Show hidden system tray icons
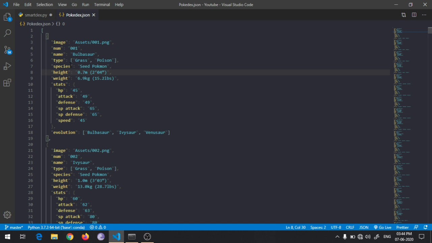This screenshot has width=432, height=243. (x=337, y=237)
